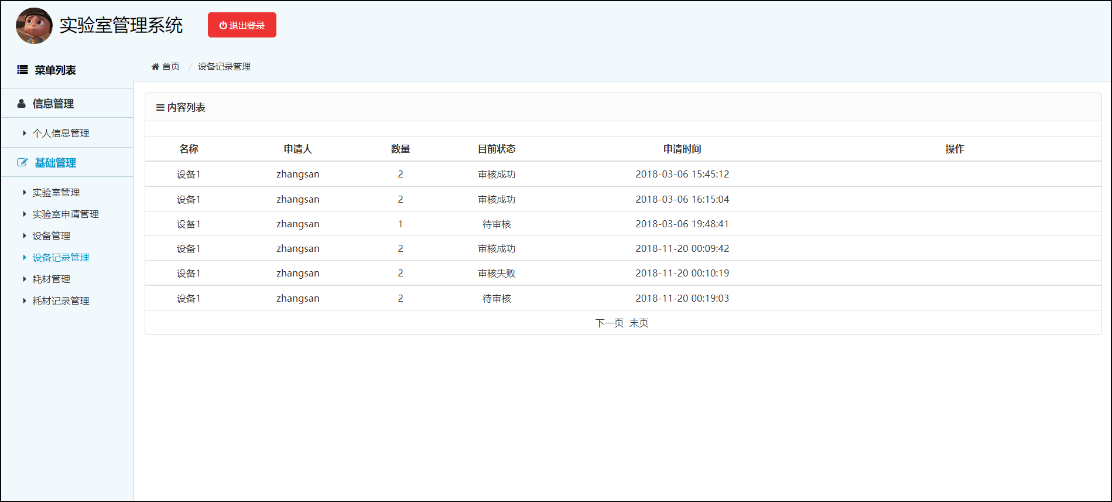
Task: Open 个人信息管理 menu item
Action: tap(61, 134)
